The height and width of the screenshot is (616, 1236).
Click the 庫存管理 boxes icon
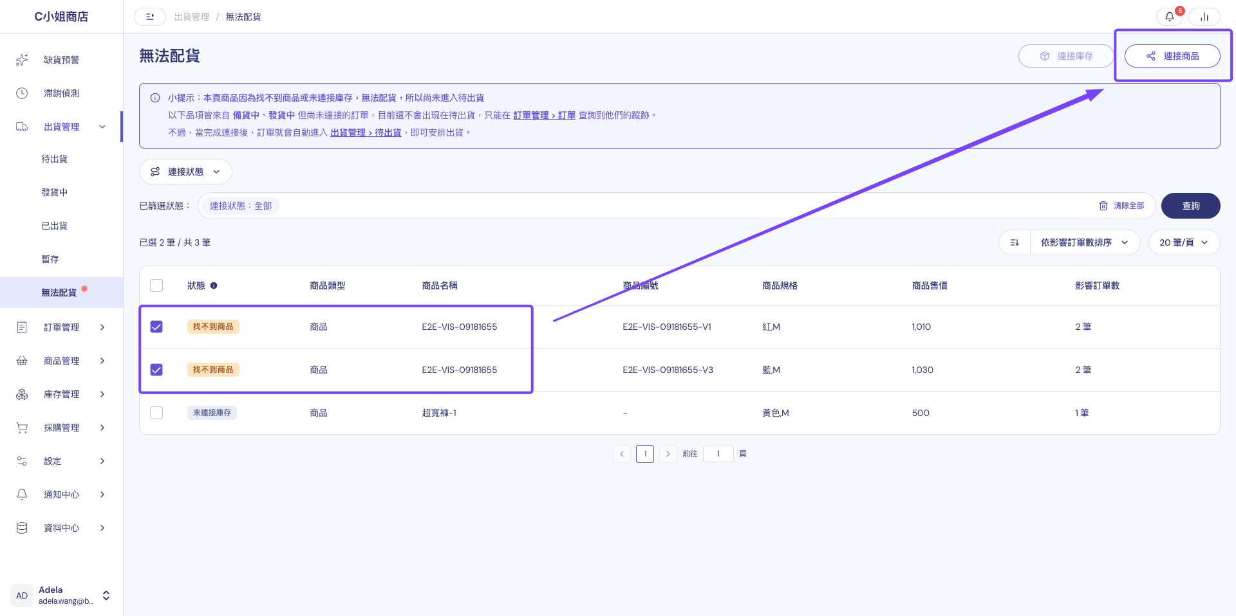(22, 394)
